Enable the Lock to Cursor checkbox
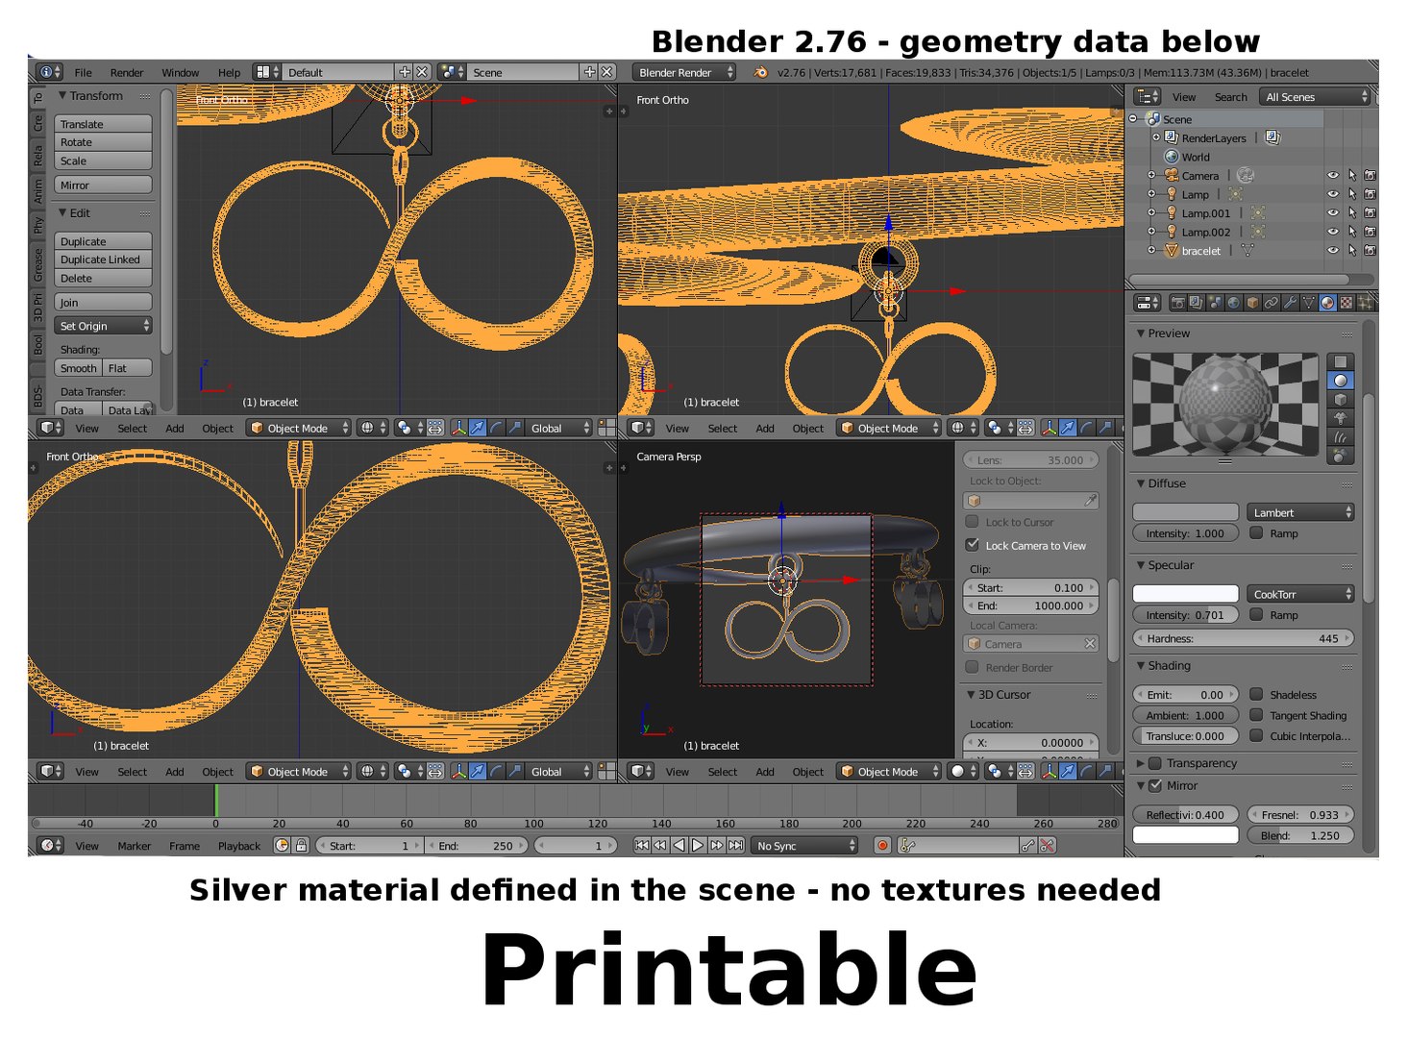 [973, 522]
